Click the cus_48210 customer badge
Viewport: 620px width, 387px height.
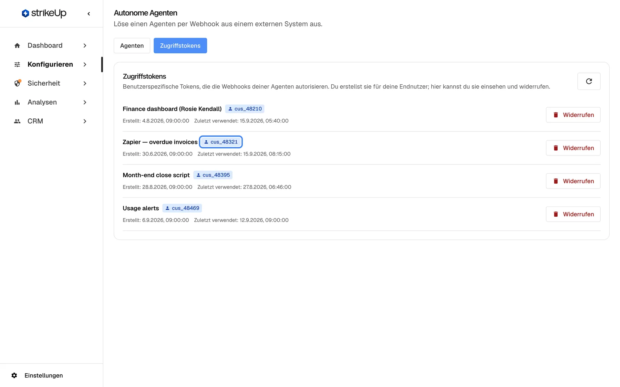245,109
